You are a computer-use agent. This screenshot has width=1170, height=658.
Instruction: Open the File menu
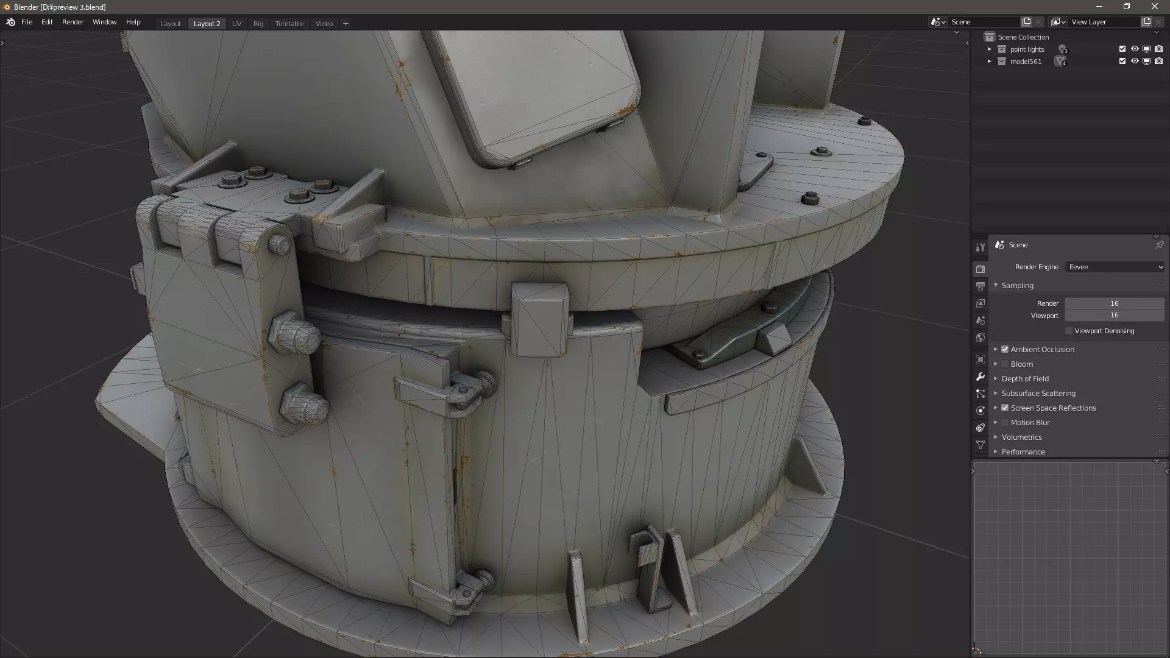click(27, 22)
